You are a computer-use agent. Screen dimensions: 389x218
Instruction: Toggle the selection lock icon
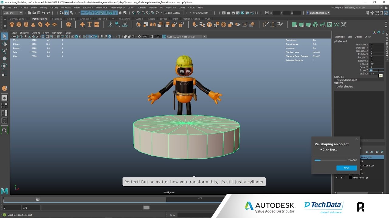coord(120,13)
